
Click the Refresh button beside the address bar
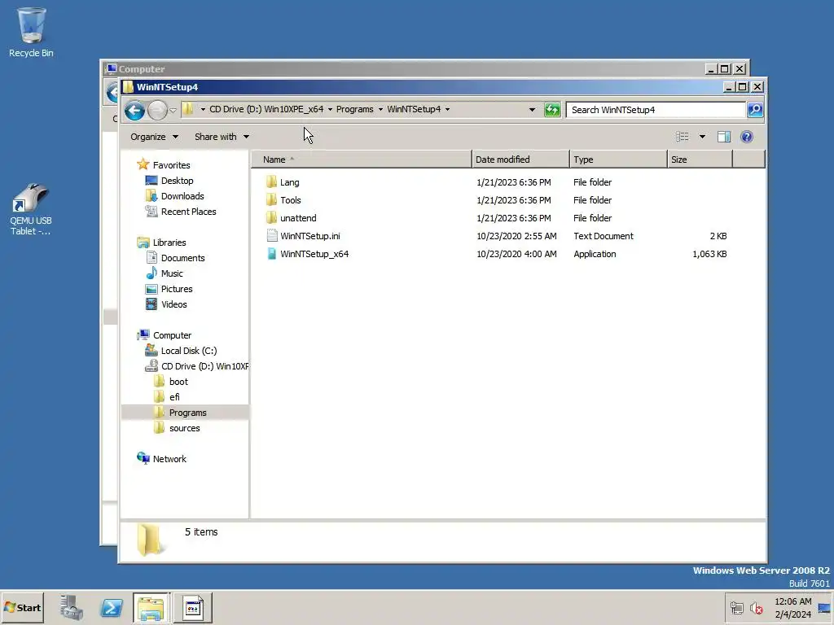coord(552,110)
